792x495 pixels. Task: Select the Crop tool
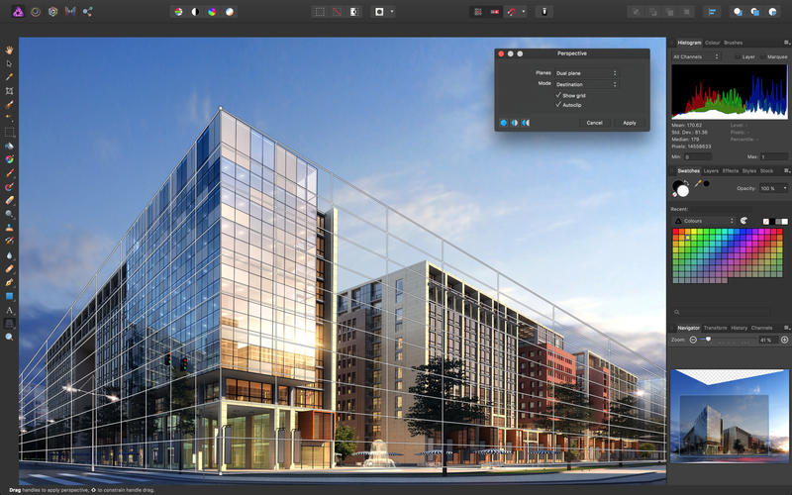click(x=9, y=90)
